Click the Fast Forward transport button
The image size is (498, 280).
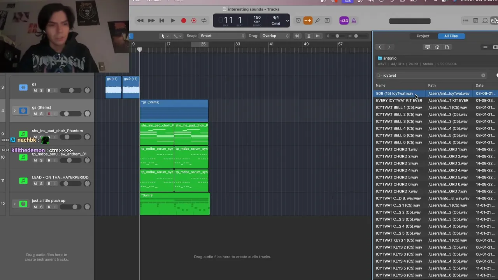pyautogui.click(x=151, y=21)
